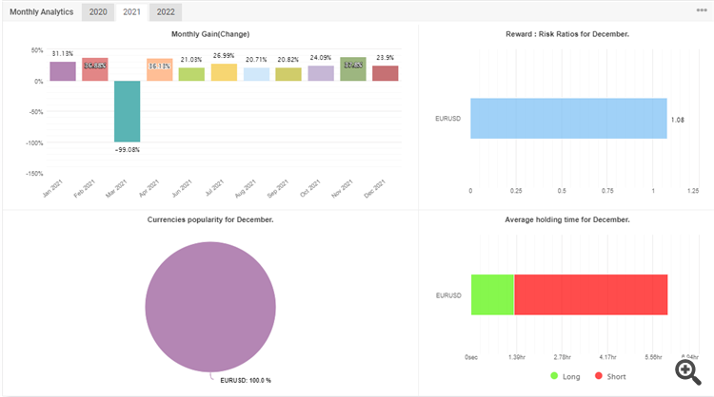
Task: Click the Jul 2021 yellow bar
Action: tap(224, 73)
